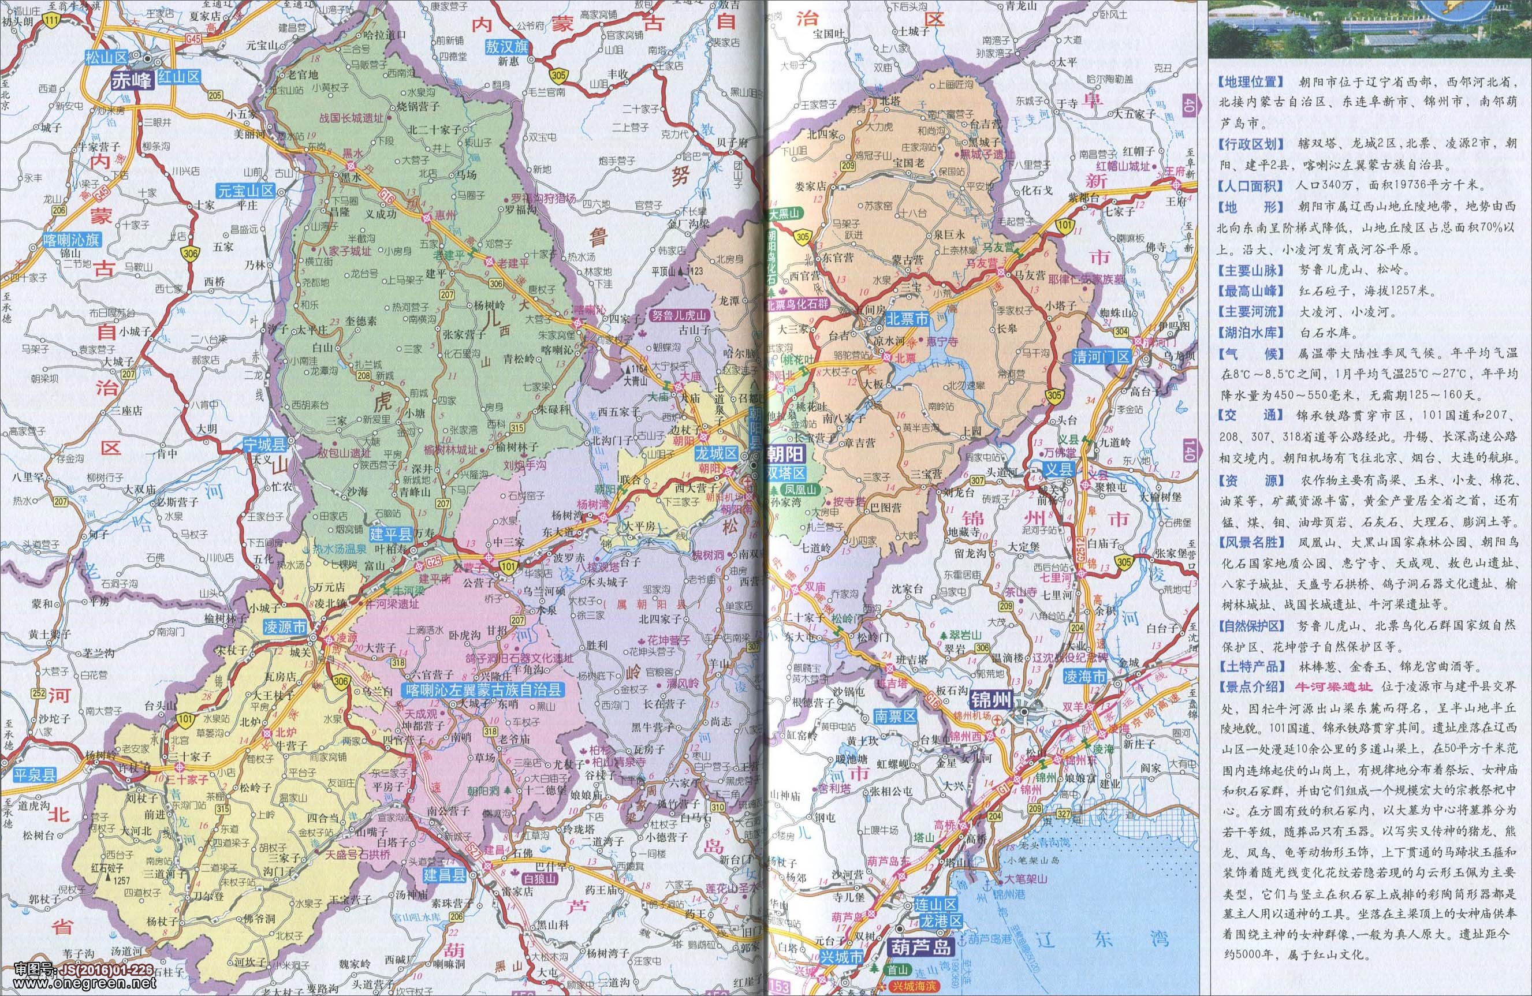Image resolution: width=1532 pixels, height=996 pixels.
Task: Select the 北票市 blue city label
Action: [x=907, y=318]
